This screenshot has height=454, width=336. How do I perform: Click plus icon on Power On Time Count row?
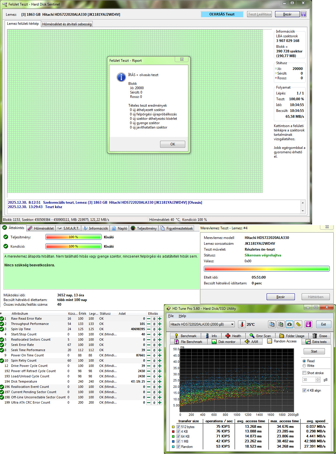tap(160, 356)
